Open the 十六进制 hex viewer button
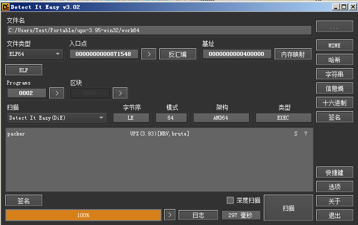The image size is (358, 225). tap(335, 103)
